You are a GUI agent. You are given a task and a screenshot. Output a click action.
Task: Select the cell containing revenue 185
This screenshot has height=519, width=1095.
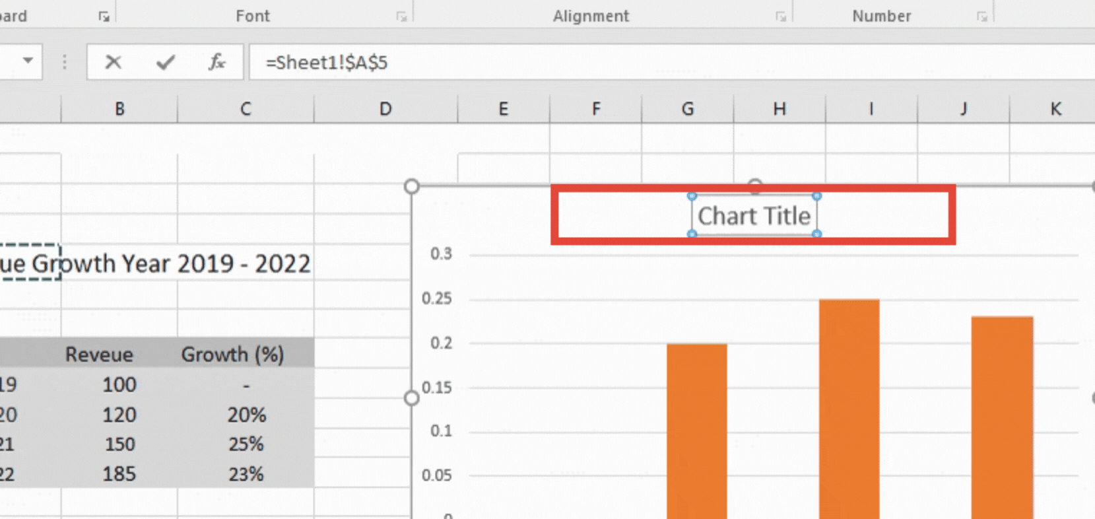(119, 474)
